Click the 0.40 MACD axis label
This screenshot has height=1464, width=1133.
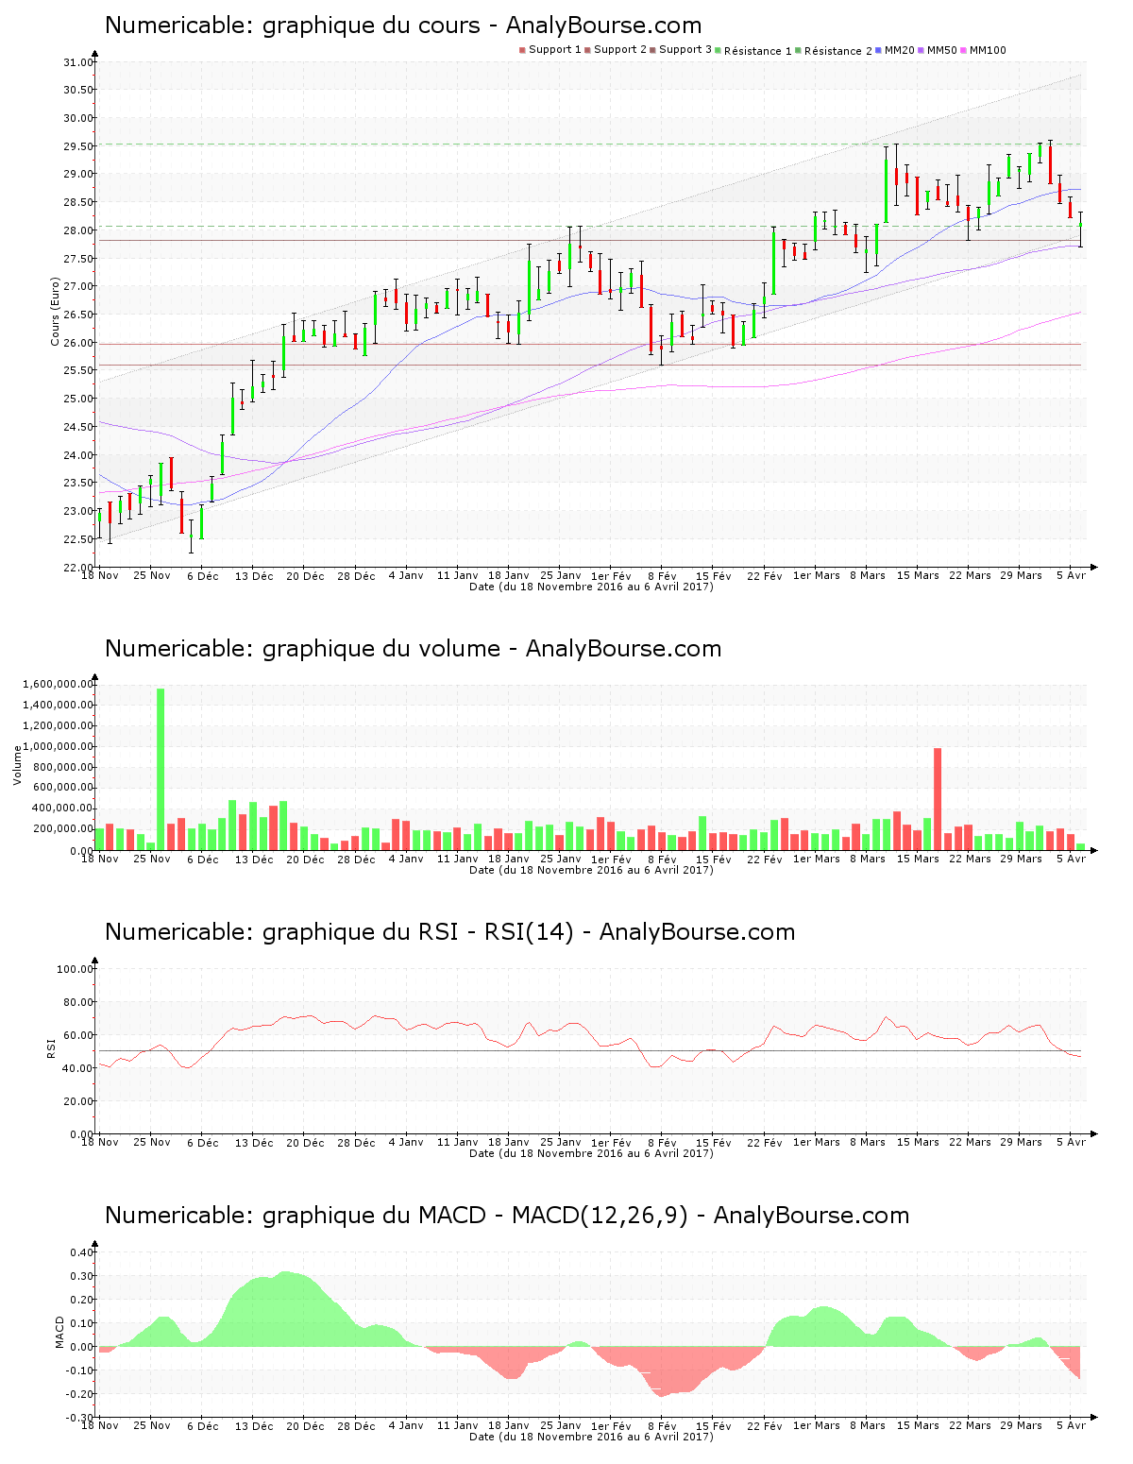click(81, 1252)
